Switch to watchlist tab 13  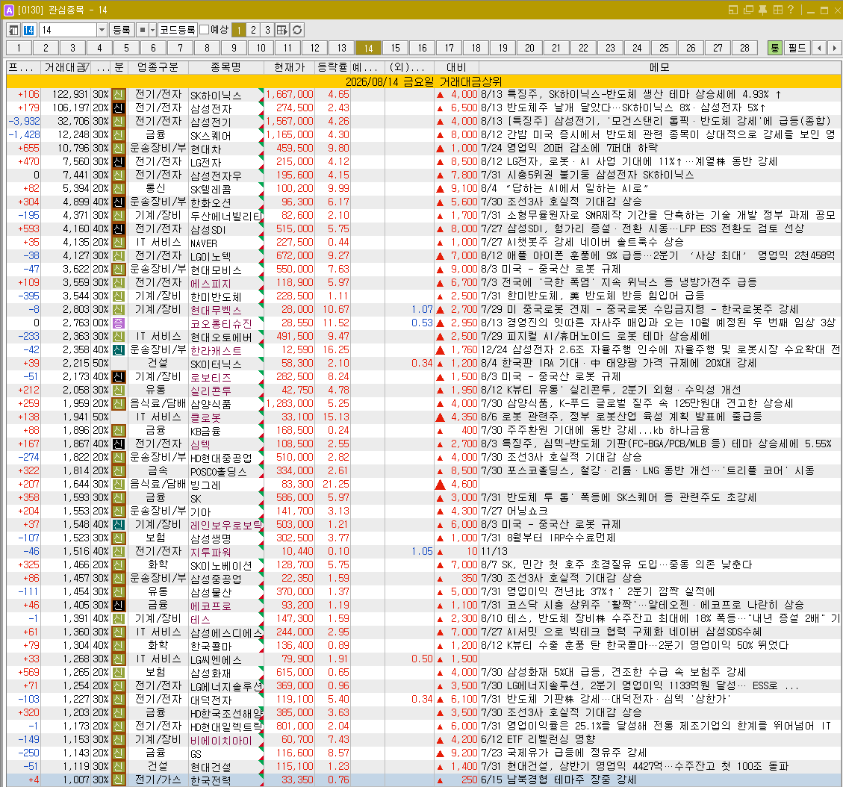coord(341,48)
